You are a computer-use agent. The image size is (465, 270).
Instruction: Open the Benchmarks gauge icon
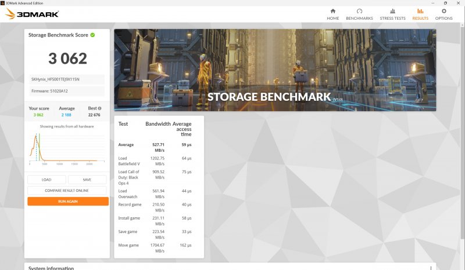[x=359, y=11]
